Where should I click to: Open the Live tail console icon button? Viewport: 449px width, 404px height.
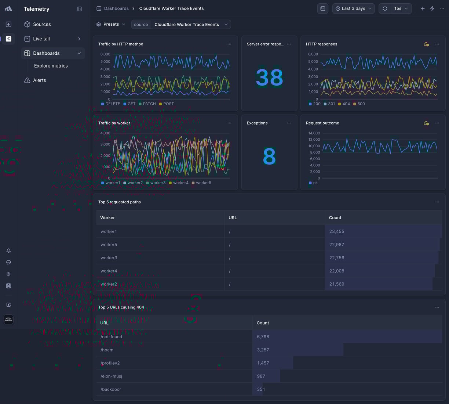[323, 8]
